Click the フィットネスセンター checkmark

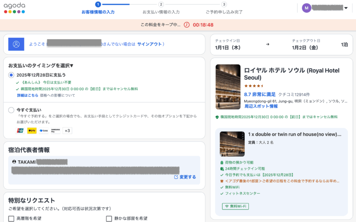pos(222,194)
